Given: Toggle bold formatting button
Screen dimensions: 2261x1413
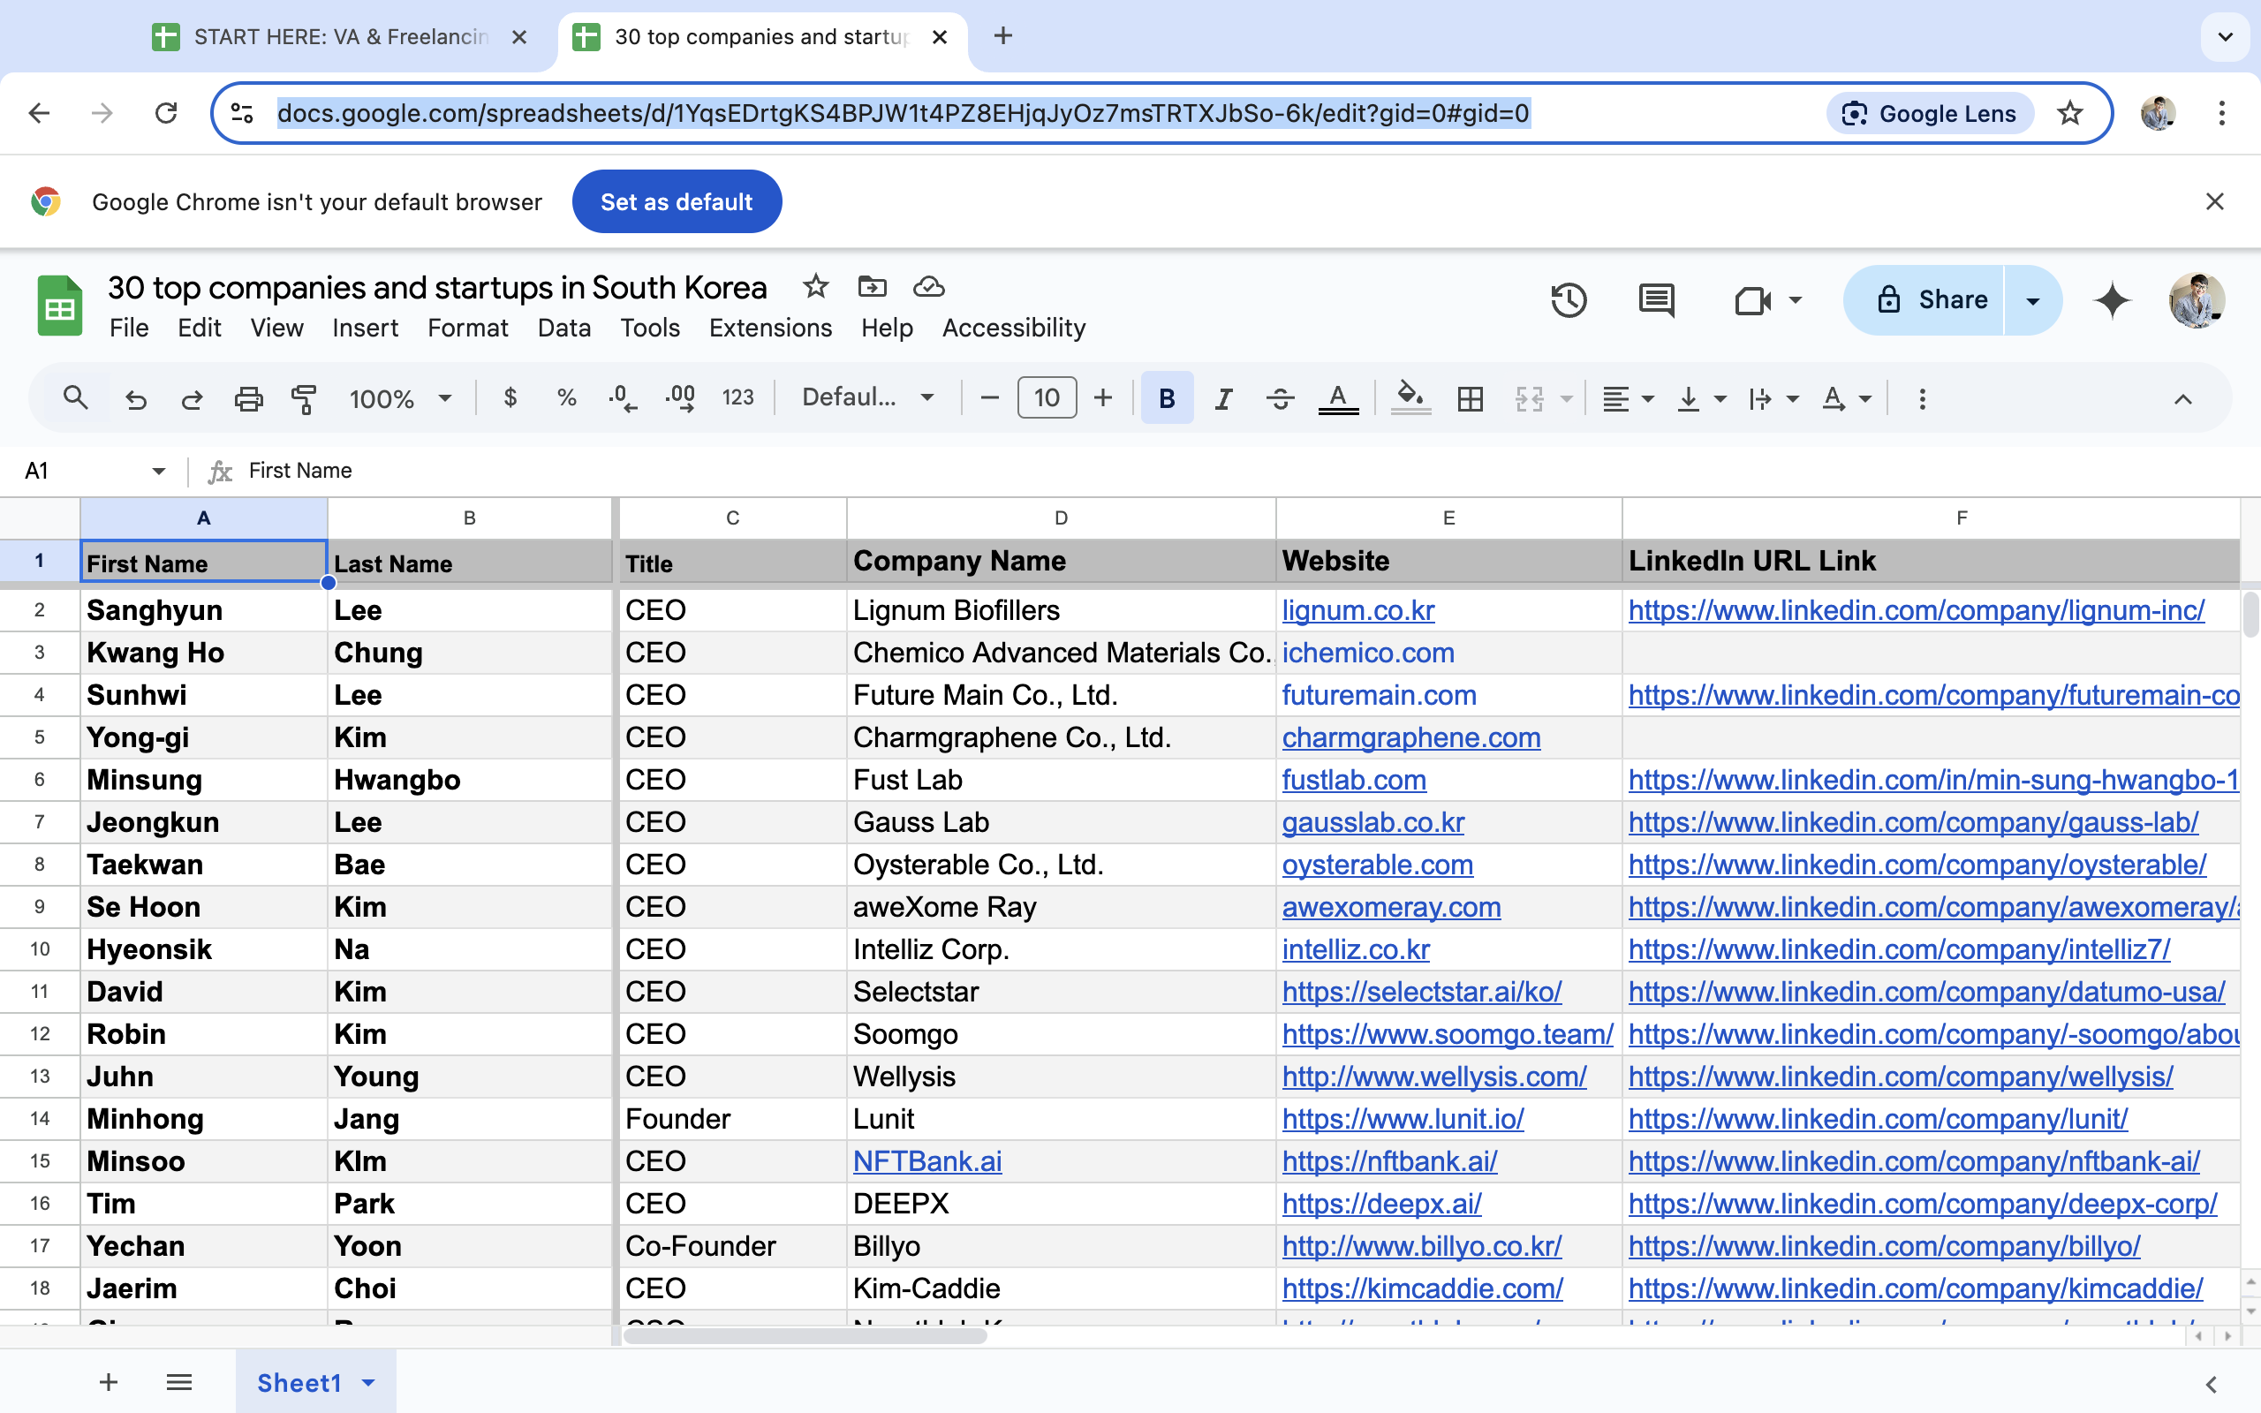Looking at the screenshot, I should 1167,399.
